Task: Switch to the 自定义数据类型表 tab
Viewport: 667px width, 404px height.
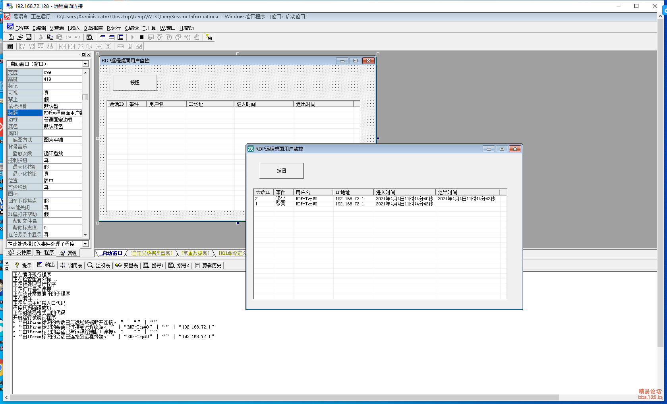Action: tap(151, 253)
